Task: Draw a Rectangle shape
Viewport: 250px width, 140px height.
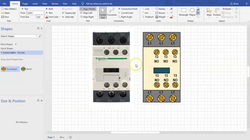Action: 184,12
